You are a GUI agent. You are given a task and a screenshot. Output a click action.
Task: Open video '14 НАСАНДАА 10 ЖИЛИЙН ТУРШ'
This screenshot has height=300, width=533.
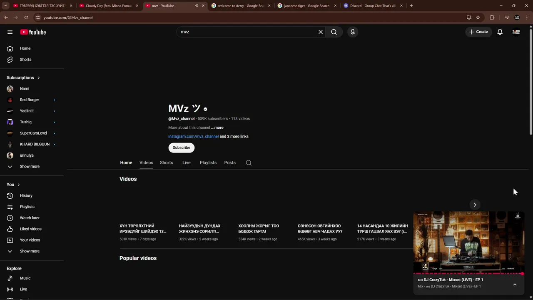[382, 229]
